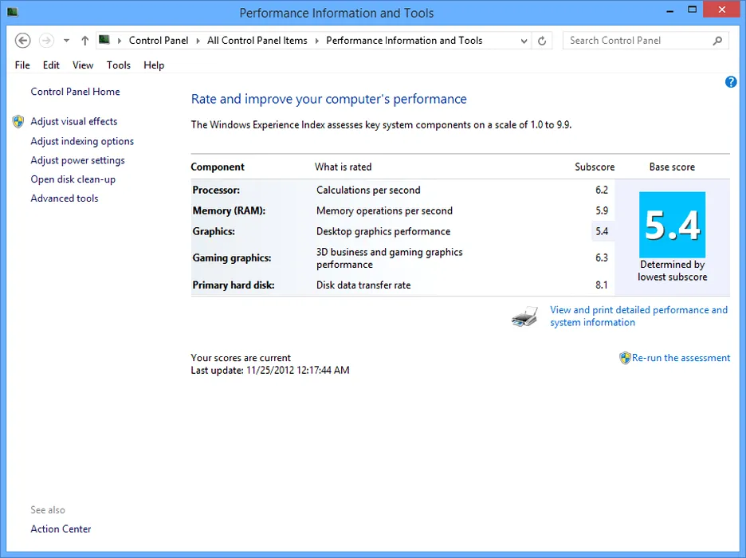Click the refresh button in address bar

click(x=543, y=41)
